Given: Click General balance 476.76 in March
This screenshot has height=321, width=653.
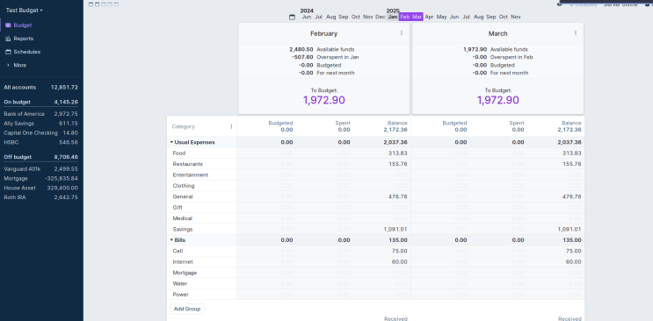Looking at the screenshot, I should (x=571, y=196).
